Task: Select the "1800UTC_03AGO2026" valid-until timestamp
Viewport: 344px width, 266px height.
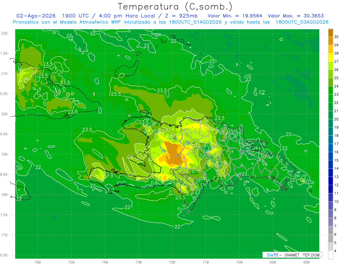Action: pos(302,22)
